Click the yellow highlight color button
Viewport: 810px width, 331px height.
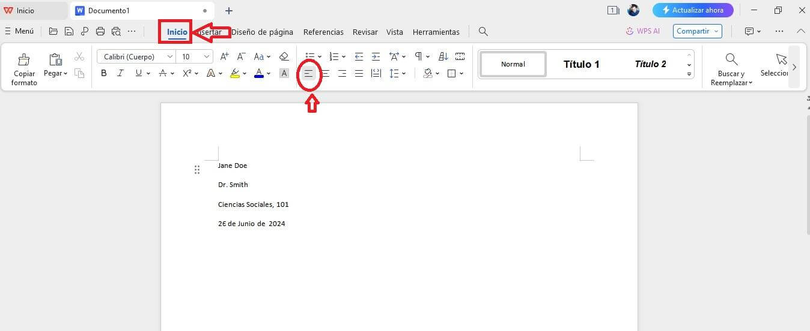(235, 73)
